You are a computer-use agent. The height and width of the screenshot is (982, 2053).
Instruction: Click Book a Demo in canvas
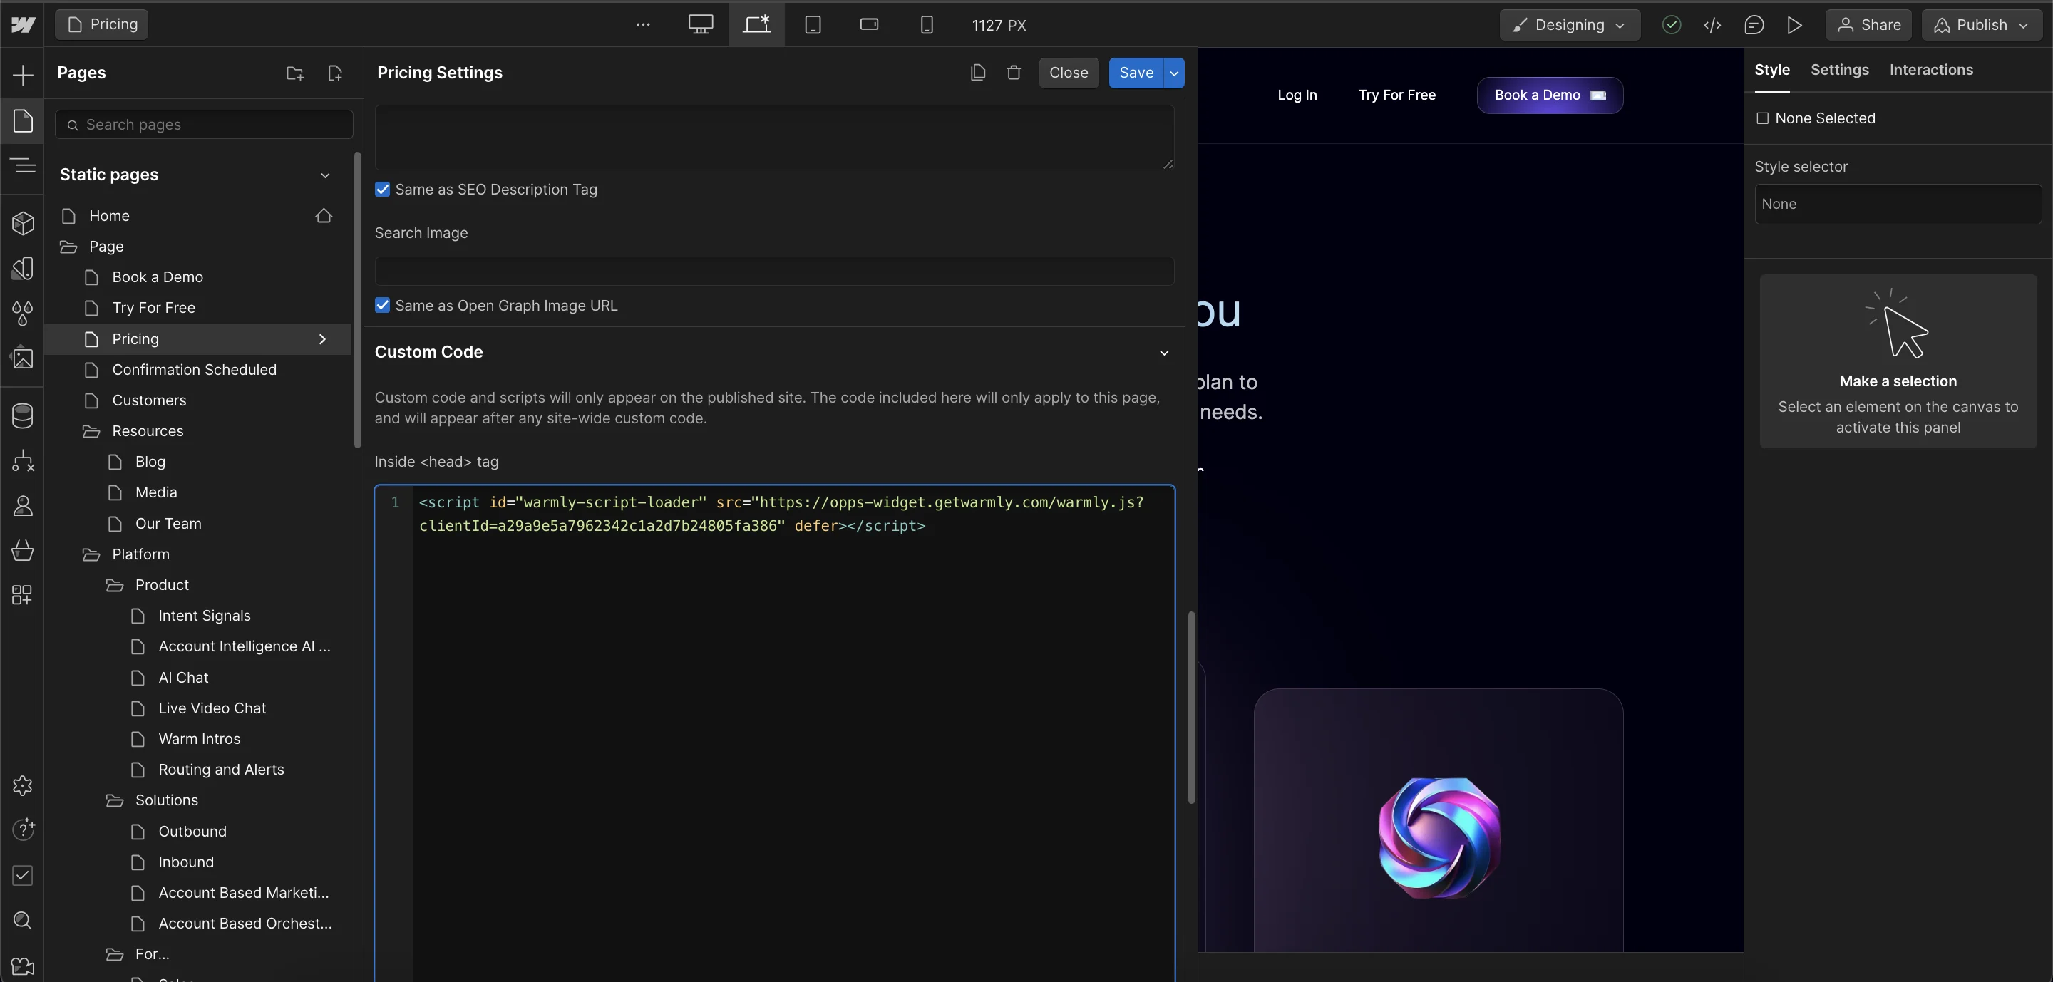click(x=1550, y=95)
